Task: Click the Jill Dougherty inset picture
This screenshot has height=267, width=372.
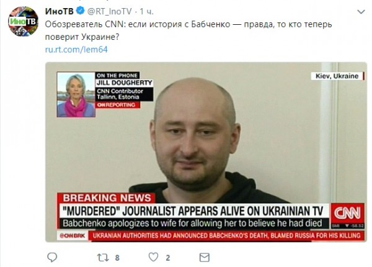Action: coord(76,94)
